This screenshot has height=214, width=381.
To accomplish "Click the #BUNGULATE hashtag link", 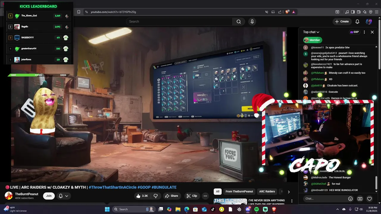I will tap(164, 187).
